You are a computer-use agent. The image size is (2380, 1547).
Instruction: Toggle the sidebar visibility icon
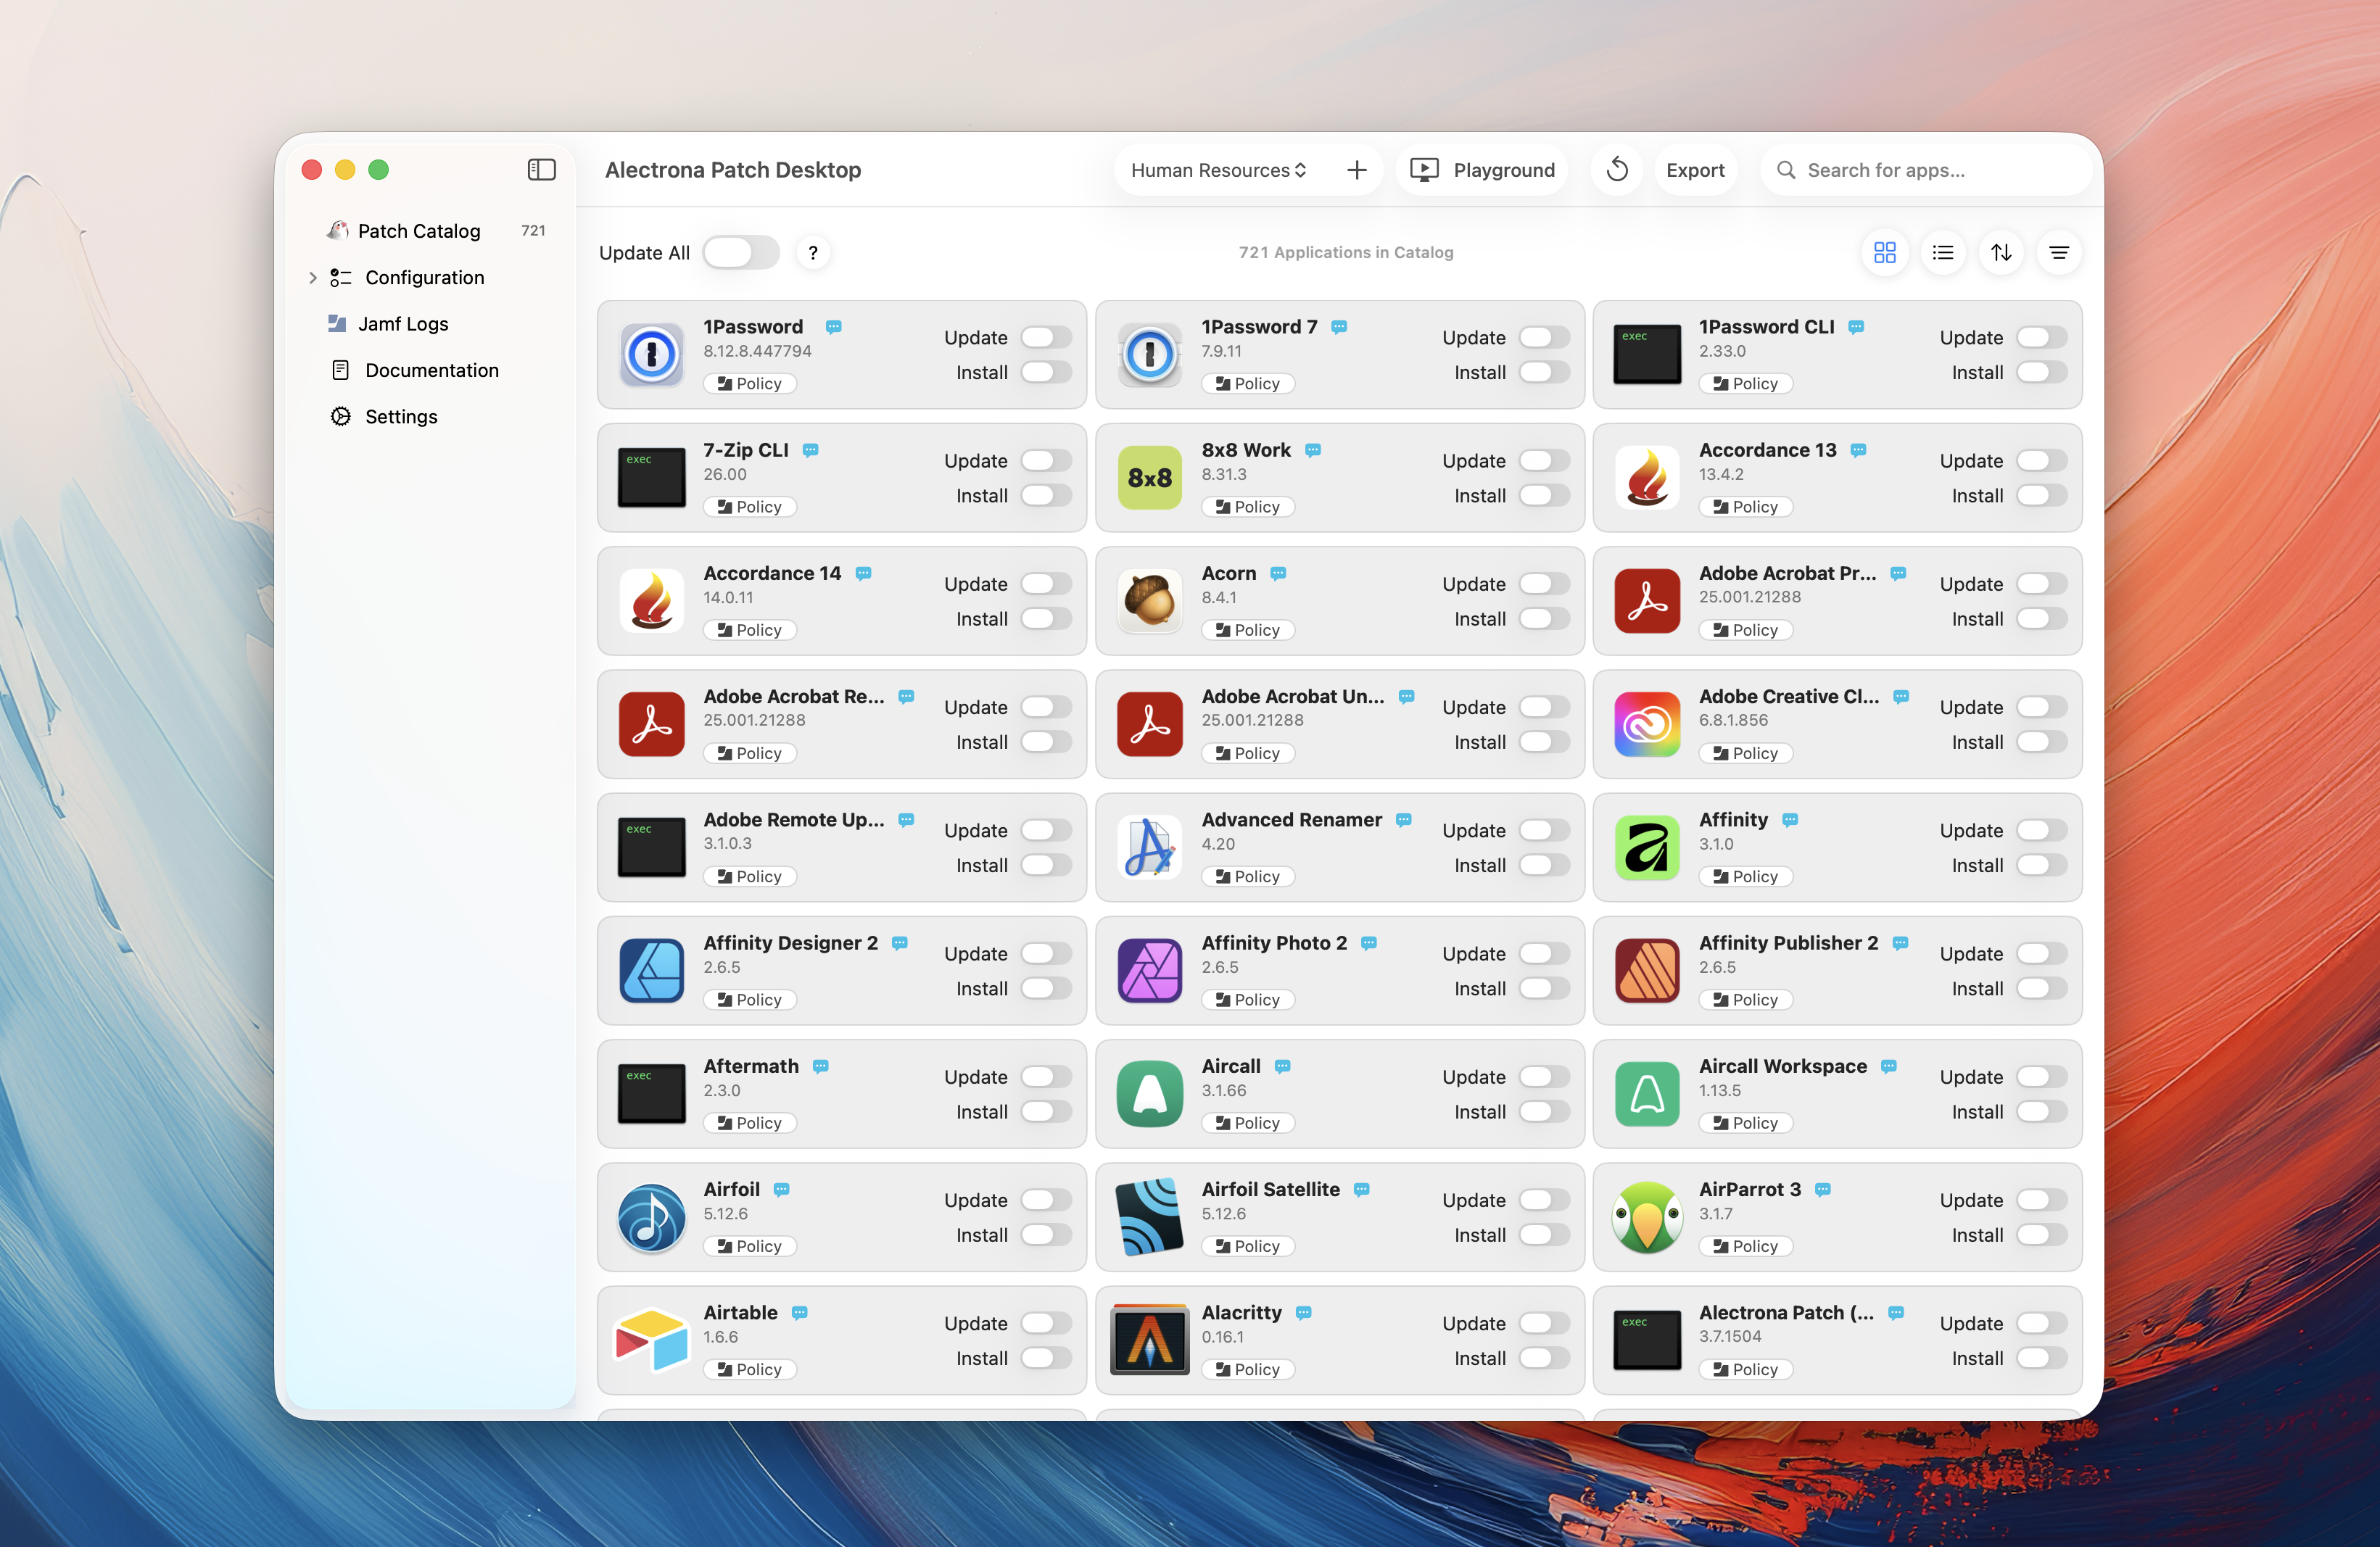click(541, 170)
